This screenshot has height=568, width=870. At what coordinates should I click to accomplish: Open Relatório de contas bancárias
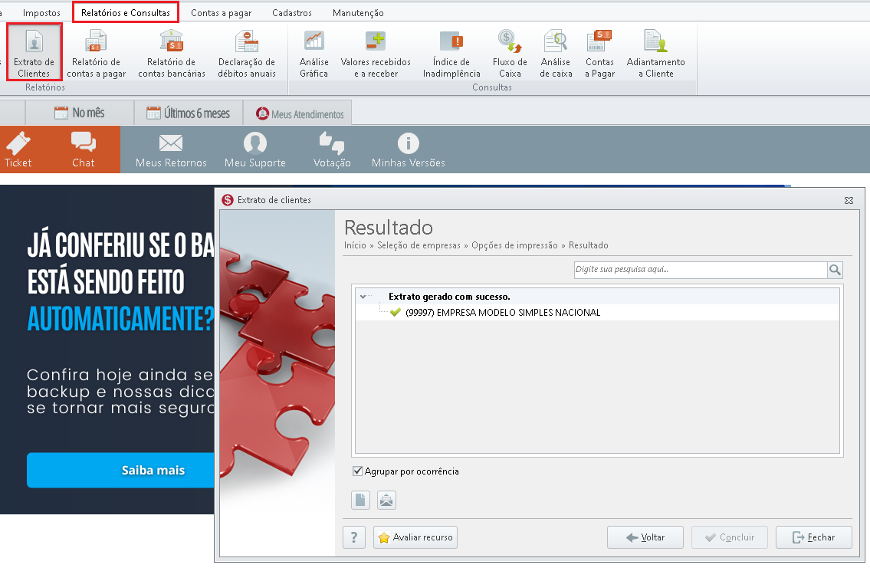[x=172, y=53]
